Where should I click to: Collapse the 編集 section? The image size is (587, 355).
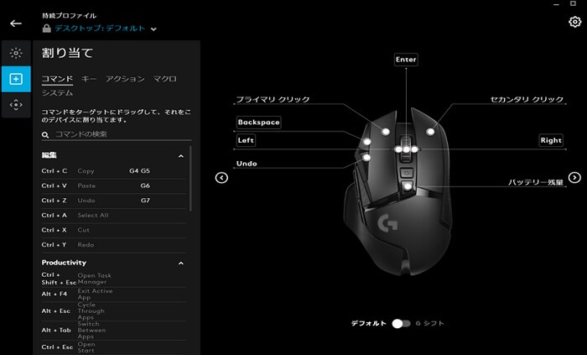(x=181, y=156)
